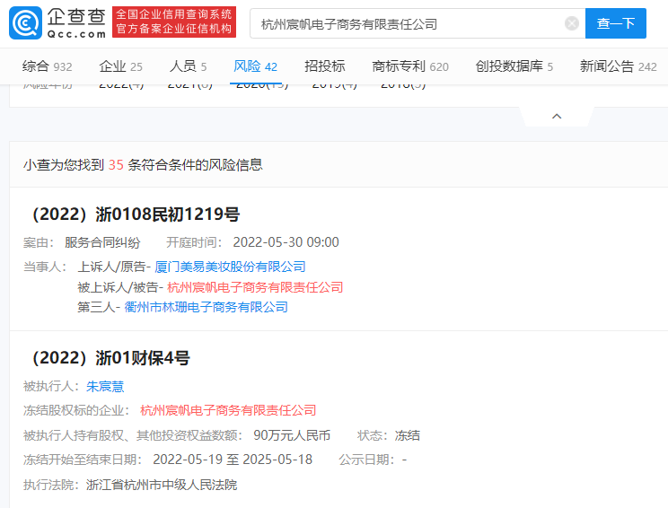Click the amount 90万元人民币
Image resolution: width=668 pixels, height=508 pixels.
(292, 435)
